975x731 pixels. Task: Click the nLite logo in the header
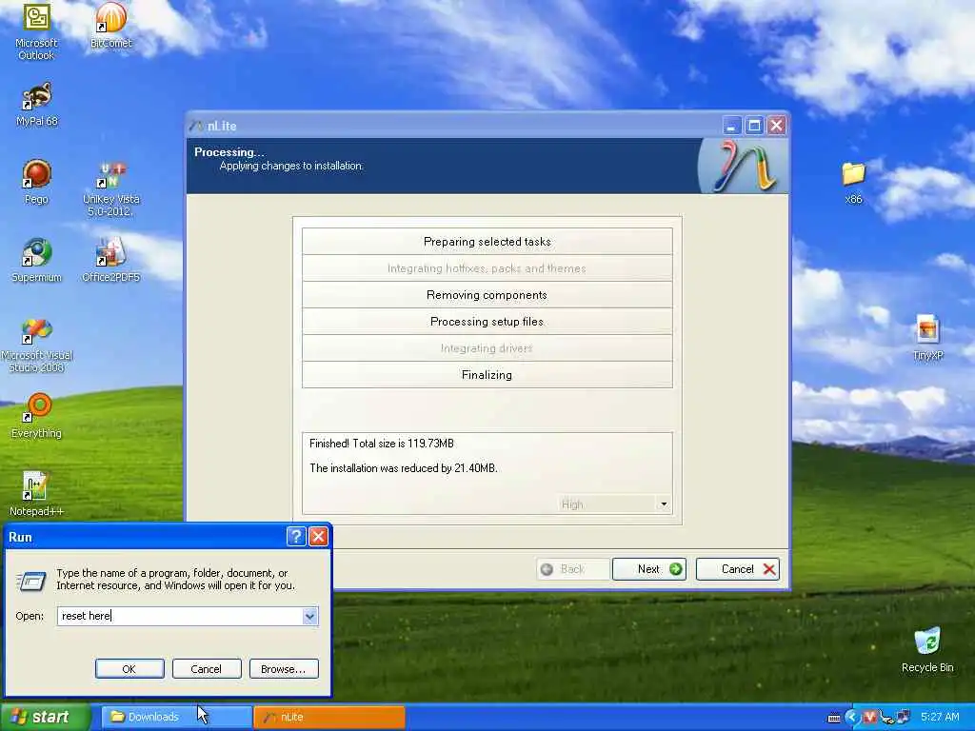pos(745,166)
